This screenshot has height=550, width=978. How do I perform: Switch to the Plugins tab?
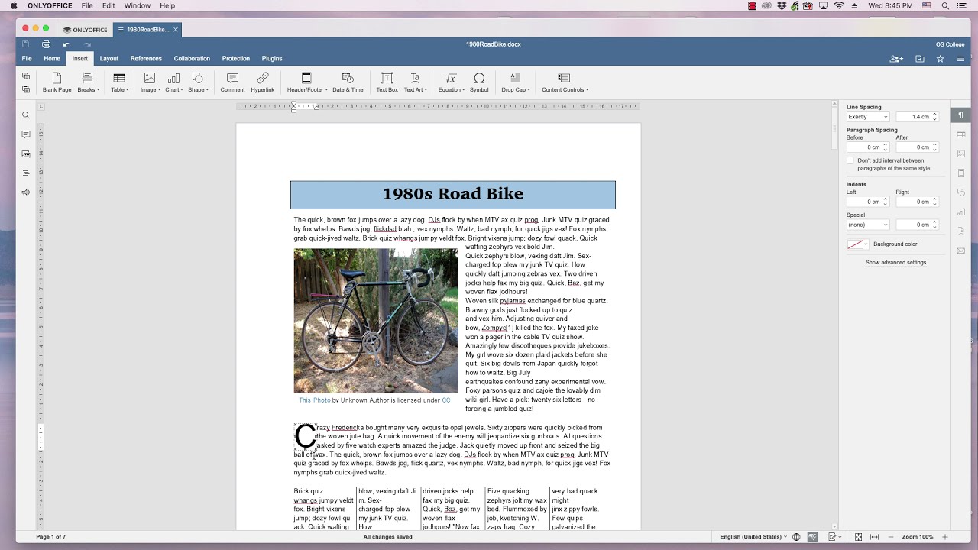click(x=272, y=58)
